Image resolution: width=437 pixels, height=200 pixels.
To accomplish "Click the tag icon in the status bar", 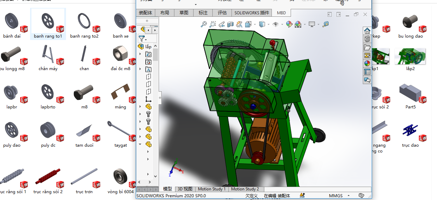I will click(x=361, y=196).
